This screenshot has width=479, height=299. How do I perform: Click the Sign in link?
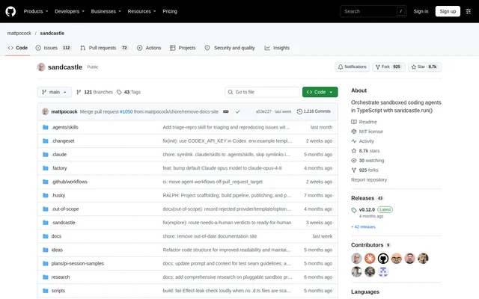pos(421,11)
